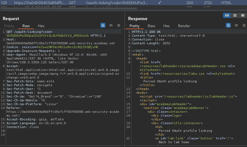This screenshot has height=147, width=247.
Task: Open the Request panel options menu
Action: click(x=119, y=25)
